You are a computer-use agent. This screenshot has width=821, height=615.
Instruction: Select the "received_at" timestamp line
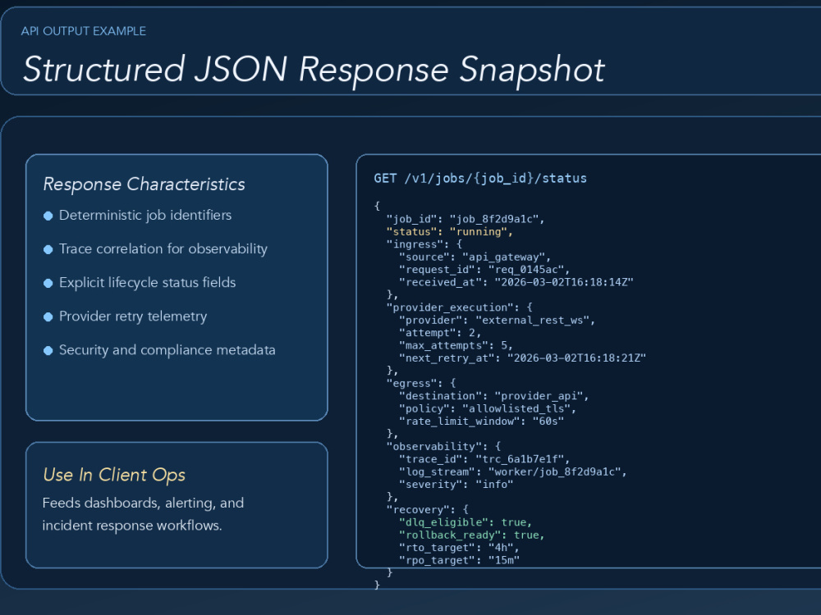[516, 282]
